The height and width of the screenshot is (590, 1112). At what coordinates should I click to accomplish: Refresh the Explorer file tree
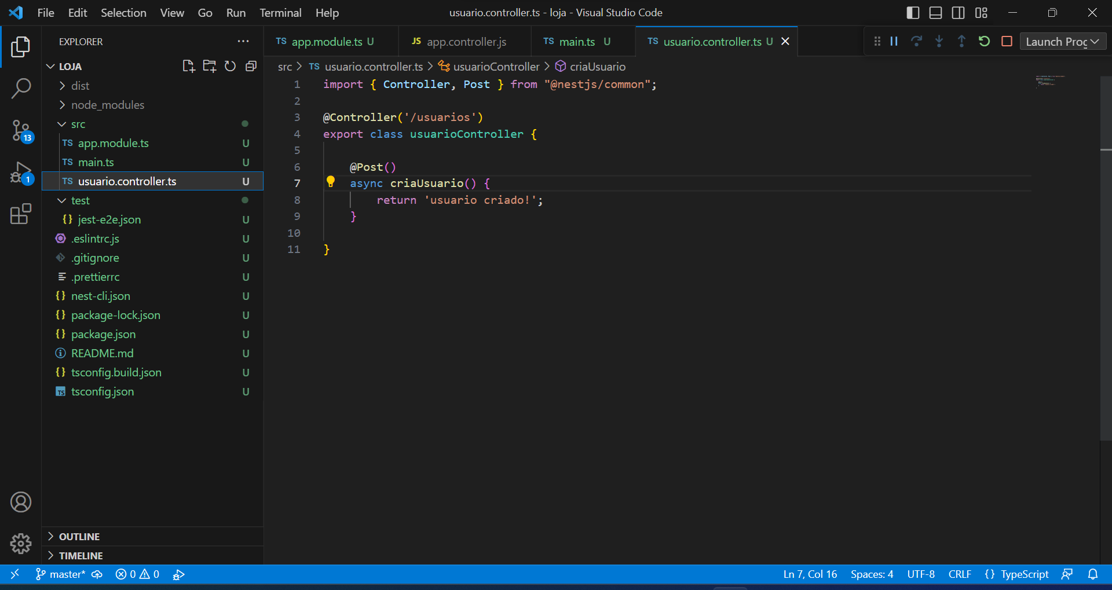point(230,66)
